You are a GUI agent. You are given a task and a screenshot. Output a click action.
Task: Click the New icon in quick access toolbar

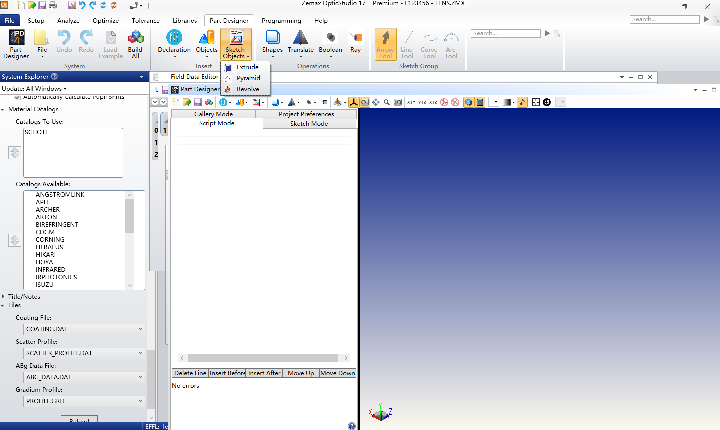click(21, 6)
